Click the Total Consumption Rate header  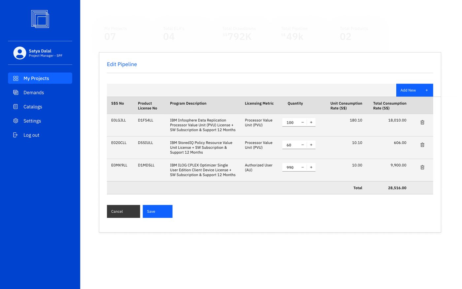coord(390,106)
